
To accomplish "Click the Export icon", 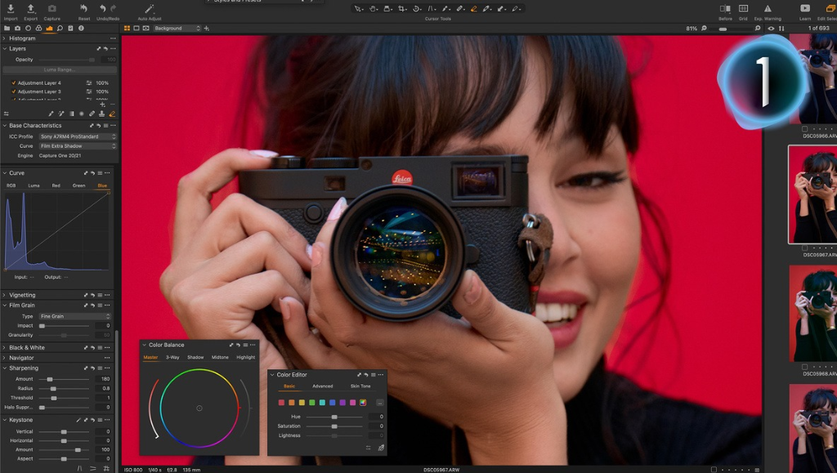I will tap(30, 9).
